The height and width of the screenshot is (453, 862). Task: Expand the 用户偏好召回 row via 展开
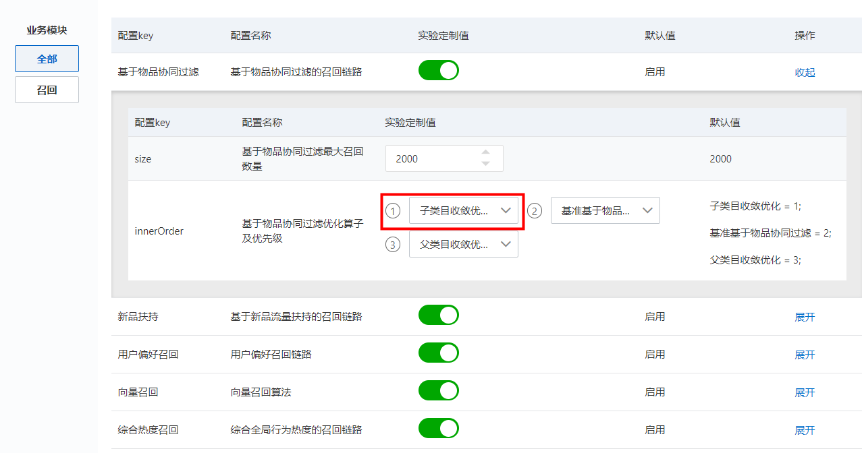pos(805,355)
